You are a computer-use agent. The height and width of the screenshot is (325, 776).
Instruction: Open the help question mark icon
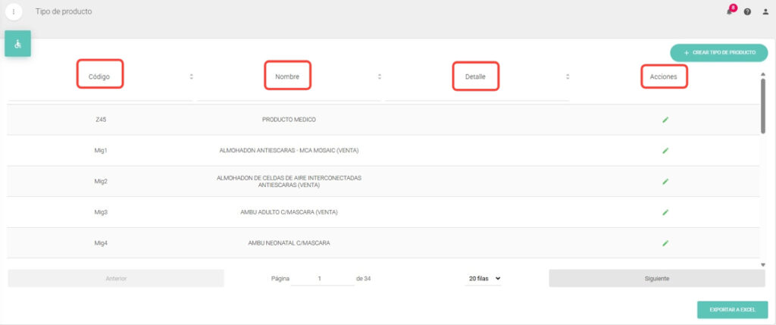(x=747, y=12)
